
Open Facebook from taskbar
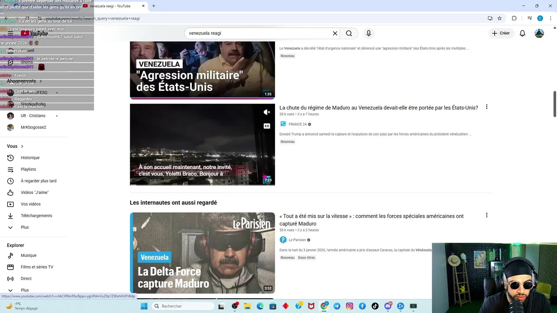click(x=362, y=306)
